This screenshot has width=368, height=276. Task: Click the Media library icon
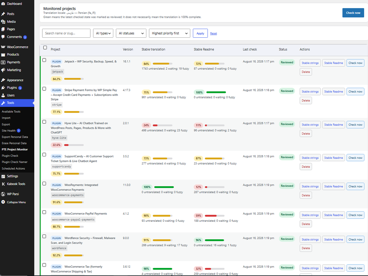3,22
